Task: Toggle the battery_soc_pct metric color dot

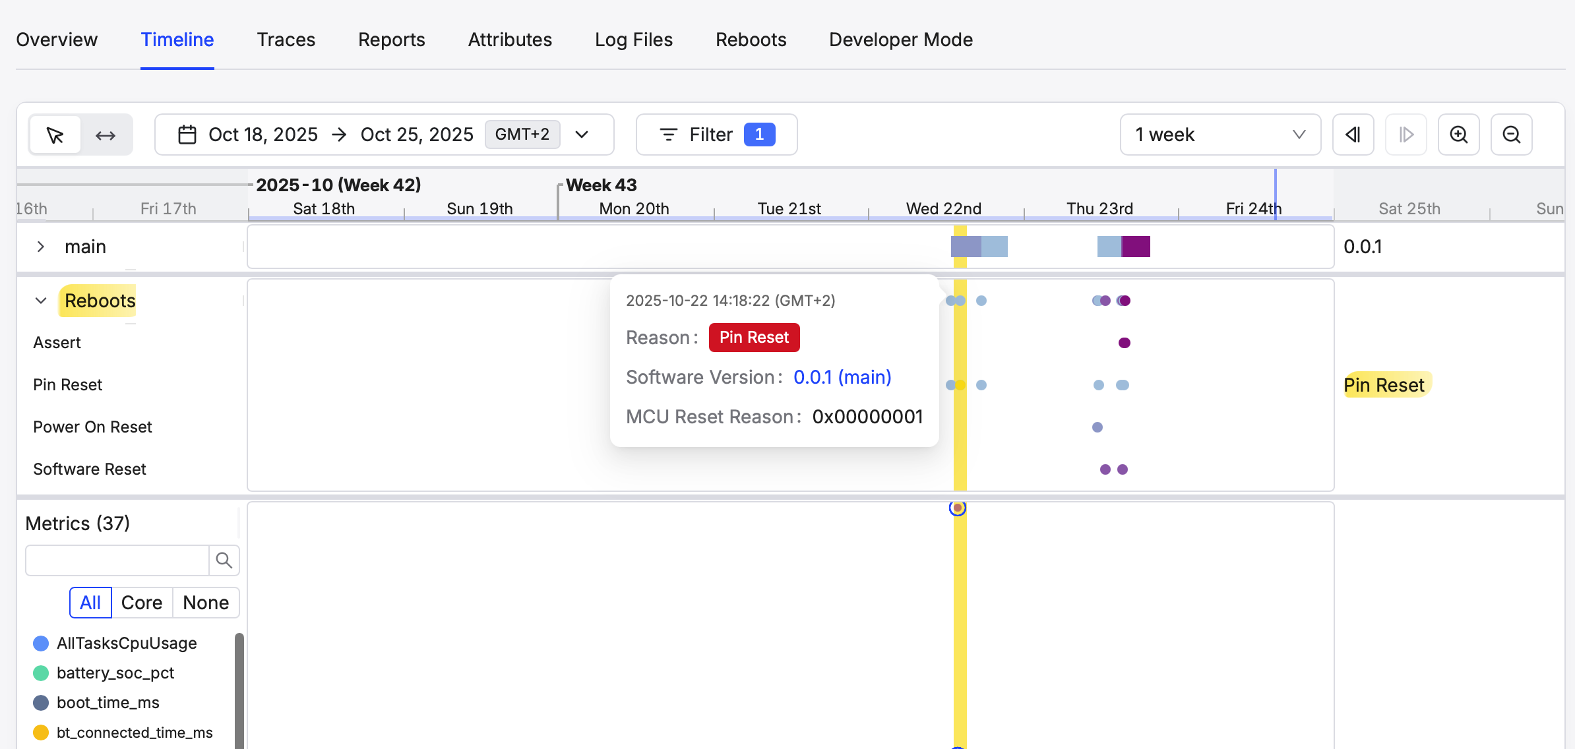Action: pos(41,673)
